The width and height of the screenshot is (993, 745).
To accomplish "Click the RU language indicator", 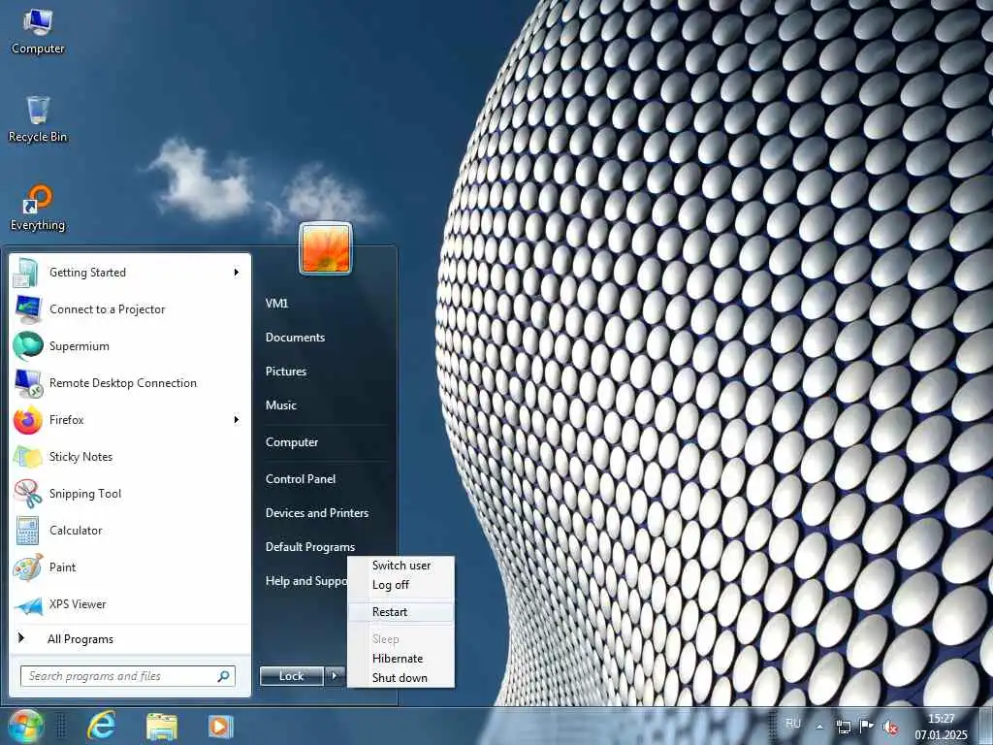I will pos(793,724).
